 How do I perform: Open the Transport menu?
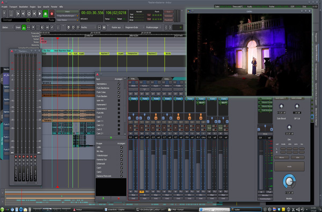pyautogui.click(x=13, y=7)
